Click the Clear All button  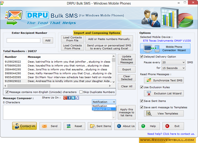tap(126, 86)
